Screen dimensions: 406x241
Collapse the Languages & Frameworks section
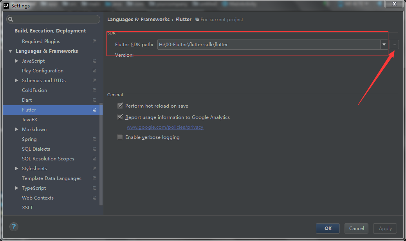(x=10, y=51)
